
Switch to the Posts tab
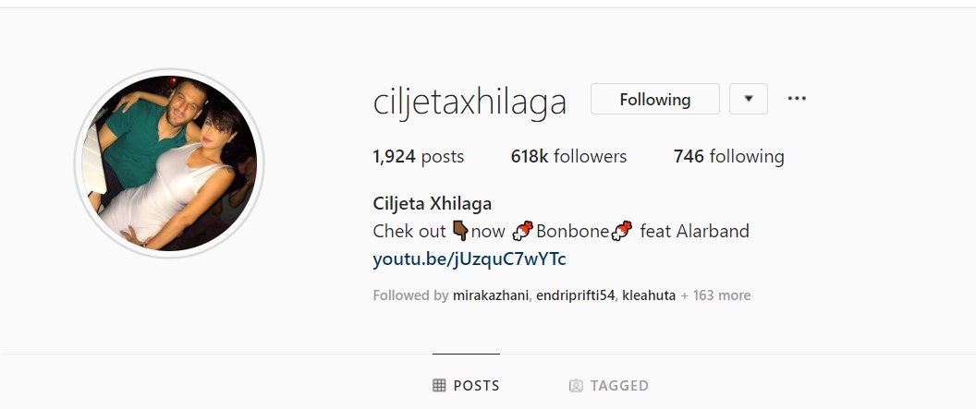(x=466, y=385)
